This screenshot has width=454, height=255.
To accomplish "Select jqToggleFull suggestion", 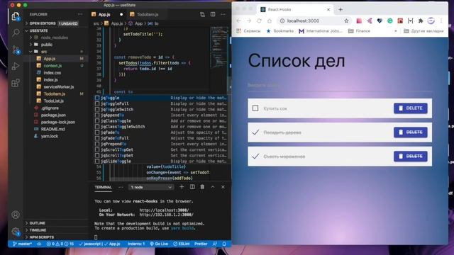I will (161, 104).
